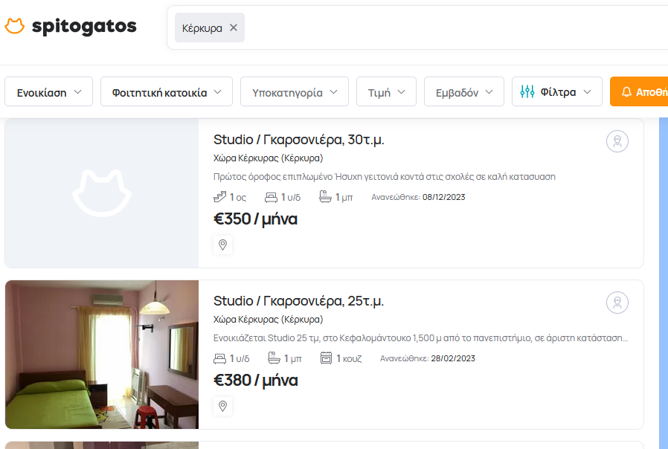The height and width of the screenshot is (449, 668).
Task: Expand the Ενοικίαση dropdown
Action: tap(49, 92)
